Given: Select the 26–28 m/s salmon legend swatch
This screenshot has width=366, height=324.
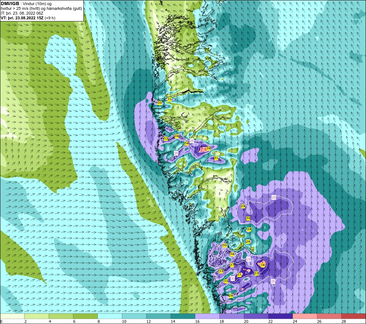Looking at the screenshot, I should pyautogui.click(x=329, y=316).
